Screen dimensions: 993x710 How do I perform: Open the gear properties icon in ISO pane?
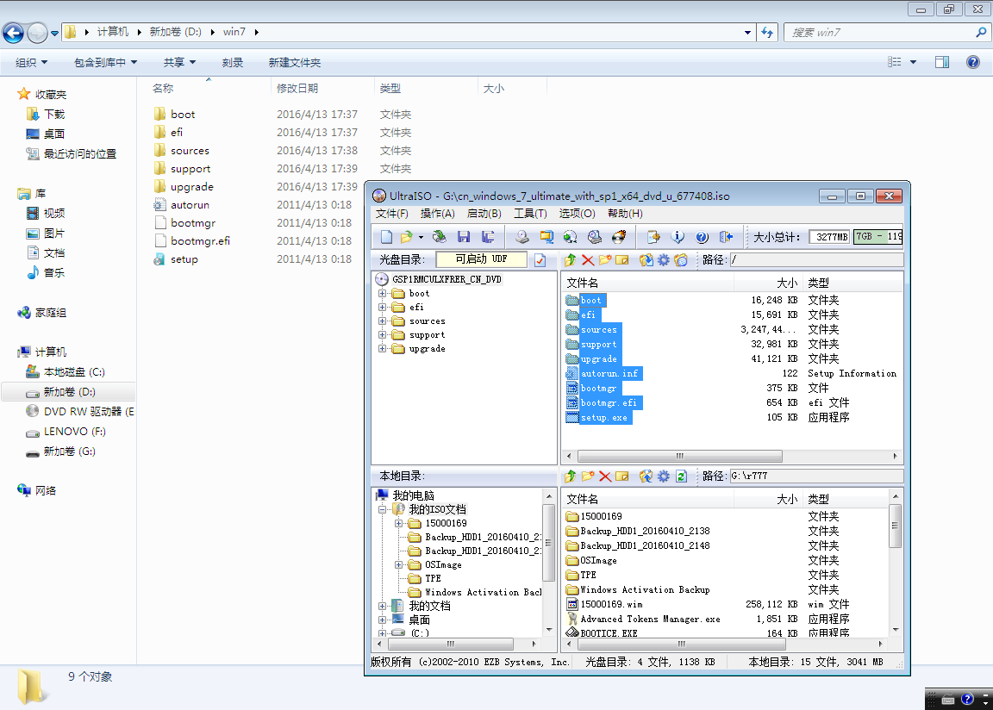tap(663, 260)
